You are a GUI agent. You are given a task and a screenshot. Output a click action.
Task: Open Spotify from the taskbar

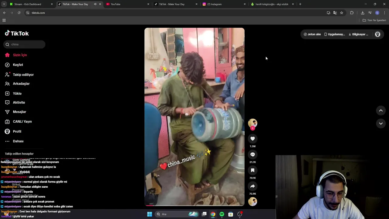(x=222, y=214)
